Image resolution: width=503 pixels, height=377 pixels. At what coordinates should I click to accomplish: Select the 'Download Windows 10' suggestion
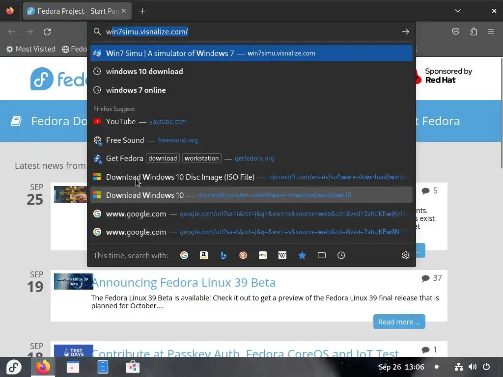click(251, 195)
